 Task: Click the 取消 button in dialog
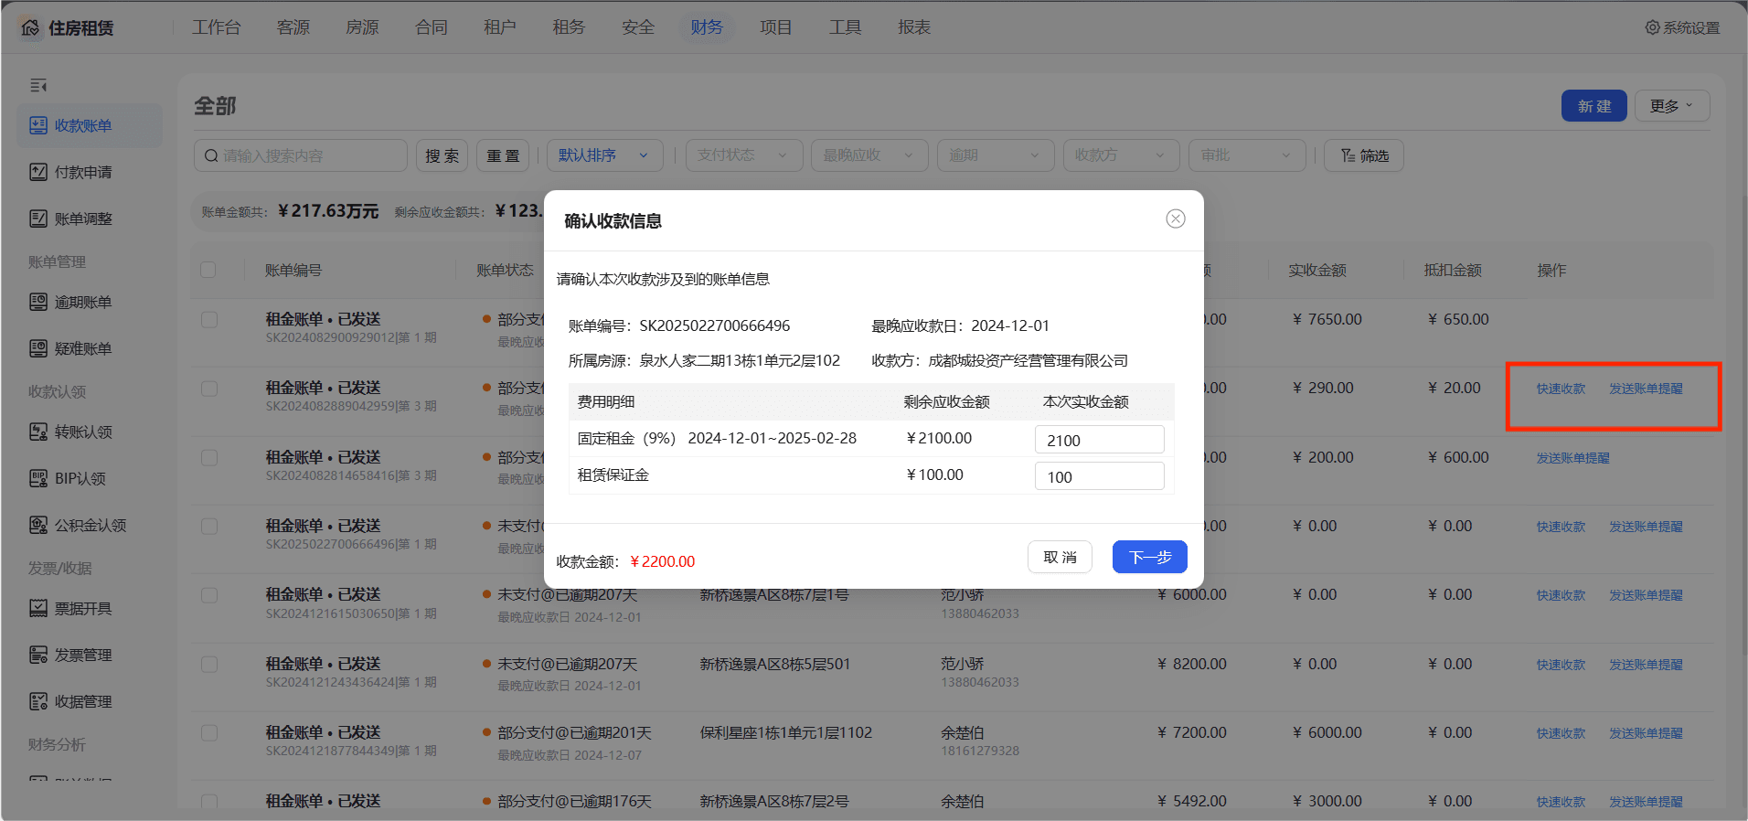tap(1061, 557)
